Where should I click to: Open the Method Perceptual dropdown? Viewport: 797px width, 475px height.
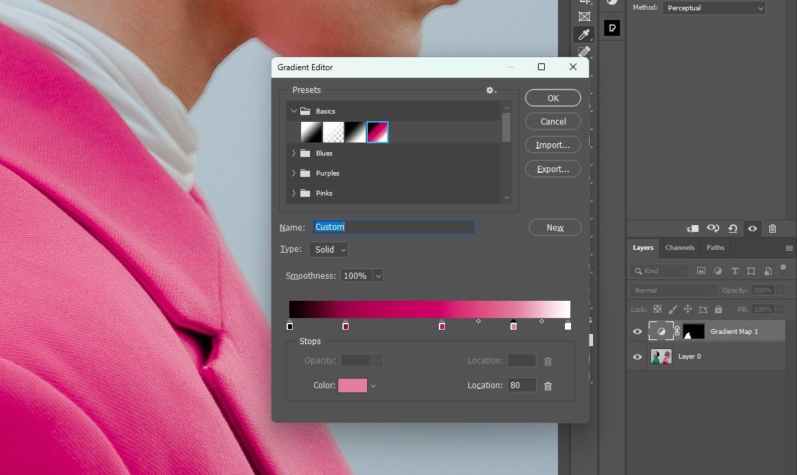pos(714,8)
